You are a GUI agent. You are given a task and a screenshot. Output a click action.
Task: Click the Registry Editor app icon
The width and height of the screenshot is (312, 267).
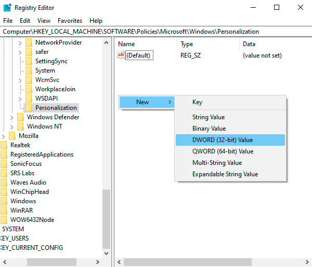click(x=8, y=8)
